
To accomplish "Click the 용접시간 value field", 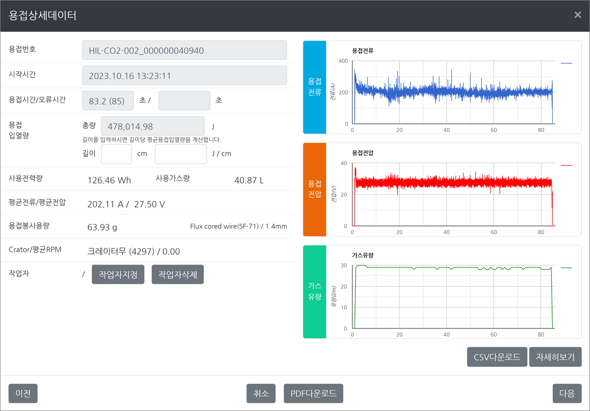I will (x=108, y=100).
